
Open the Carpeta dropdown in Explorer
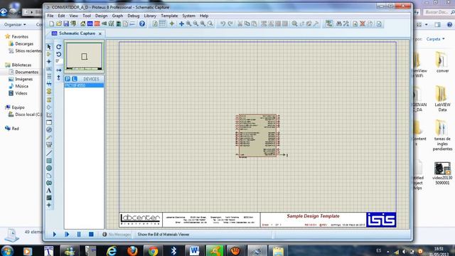435,39
